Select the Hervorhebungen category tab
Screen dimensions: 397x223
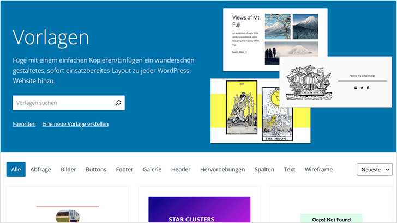222,169
